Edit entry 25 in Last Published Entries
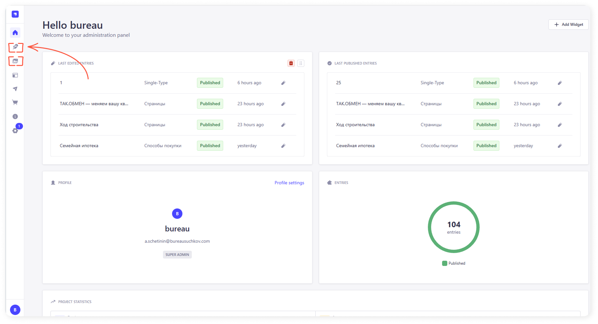This screenshot has height=324, width=598. click(x=560, y=83)
